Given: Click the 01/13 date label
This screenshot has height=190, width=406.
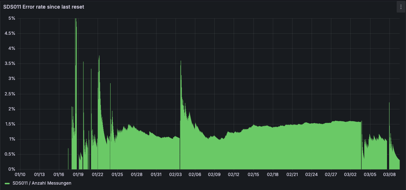Looking at the screenshot, I should point(39,175).
